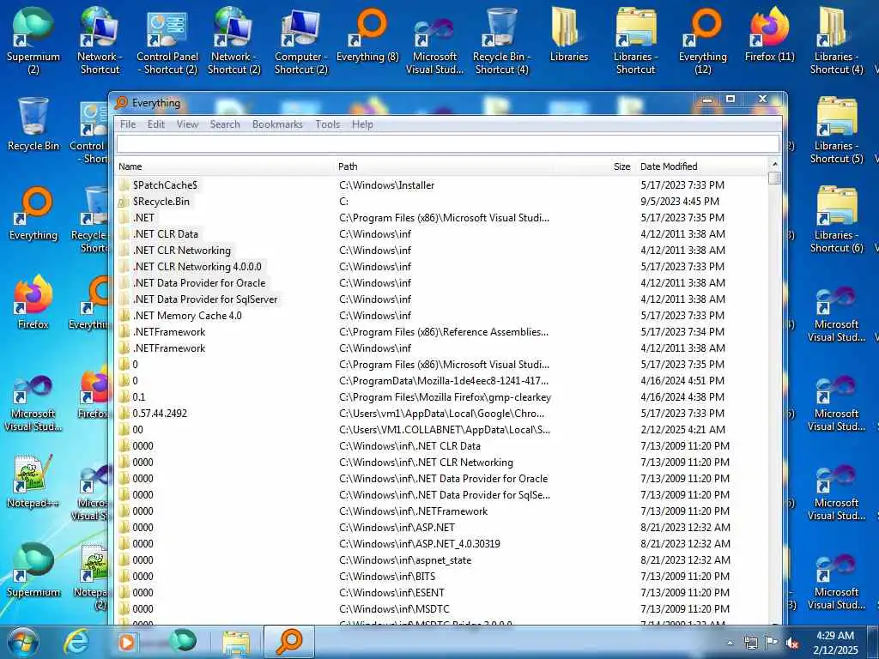
Task: Select the Recycle Bin - Shortcut (4) icon
Action: click(501, 40)
